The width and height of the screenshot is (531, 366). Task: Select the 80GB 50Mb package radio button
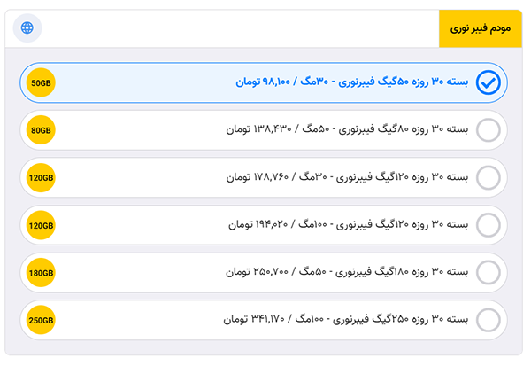[488, 130]
